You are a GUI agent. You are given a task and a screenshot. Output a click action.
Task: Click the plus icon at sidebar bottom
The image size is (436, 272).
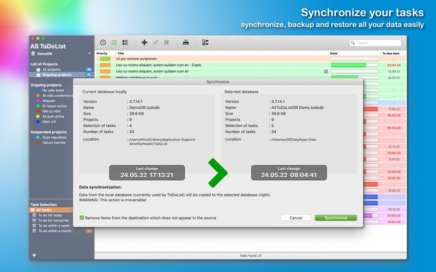click(x=34, y=255)
